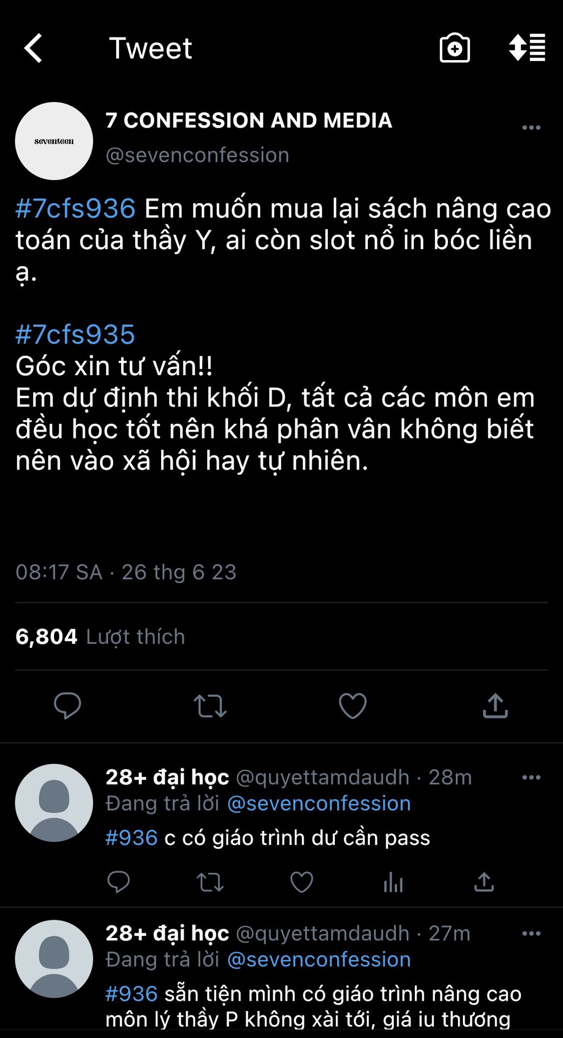Open the camera add-photo icon
Screen dimensions: 563x1038
454,48
